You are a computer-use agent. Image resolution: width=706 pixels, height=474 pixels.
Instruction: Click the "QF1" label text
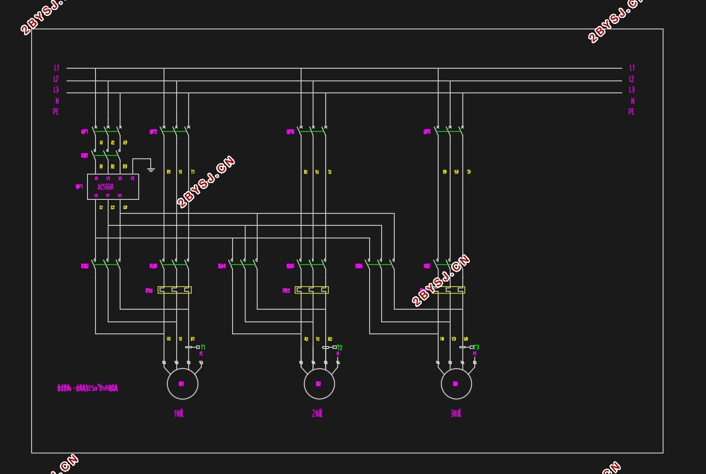[x=85, y=132]
